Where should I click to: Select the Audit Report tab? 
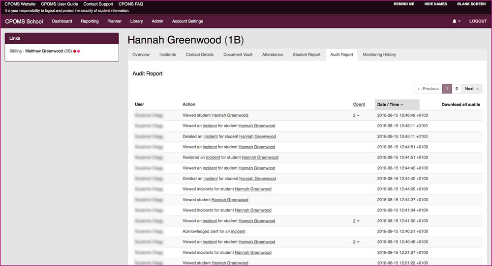pos(342,54)
